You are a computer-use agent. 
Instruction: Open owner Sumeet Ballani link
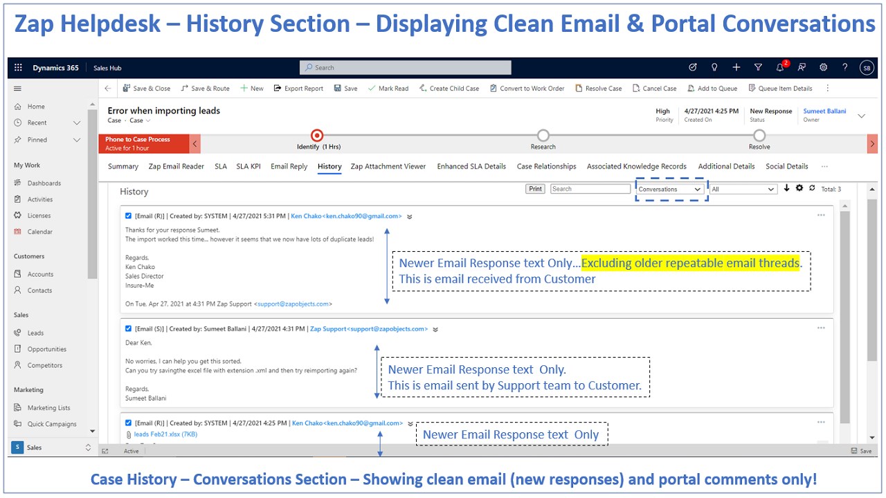(x=824, y=111)
